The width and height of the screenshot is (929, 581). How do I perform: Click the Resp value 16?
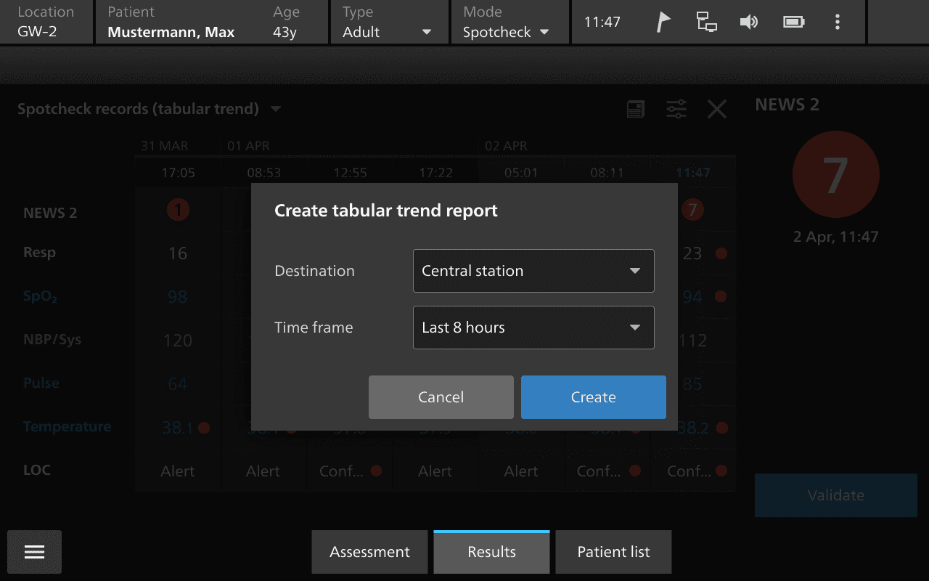[178, 253]
